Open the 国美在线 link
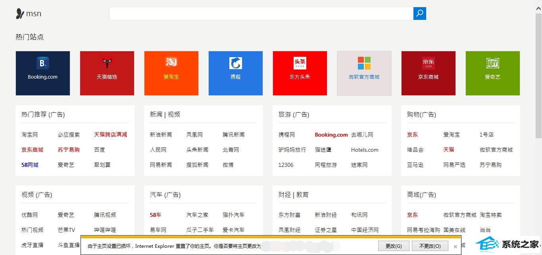The width and height of the screenshot is (542, 255). [x=454, y=230]
